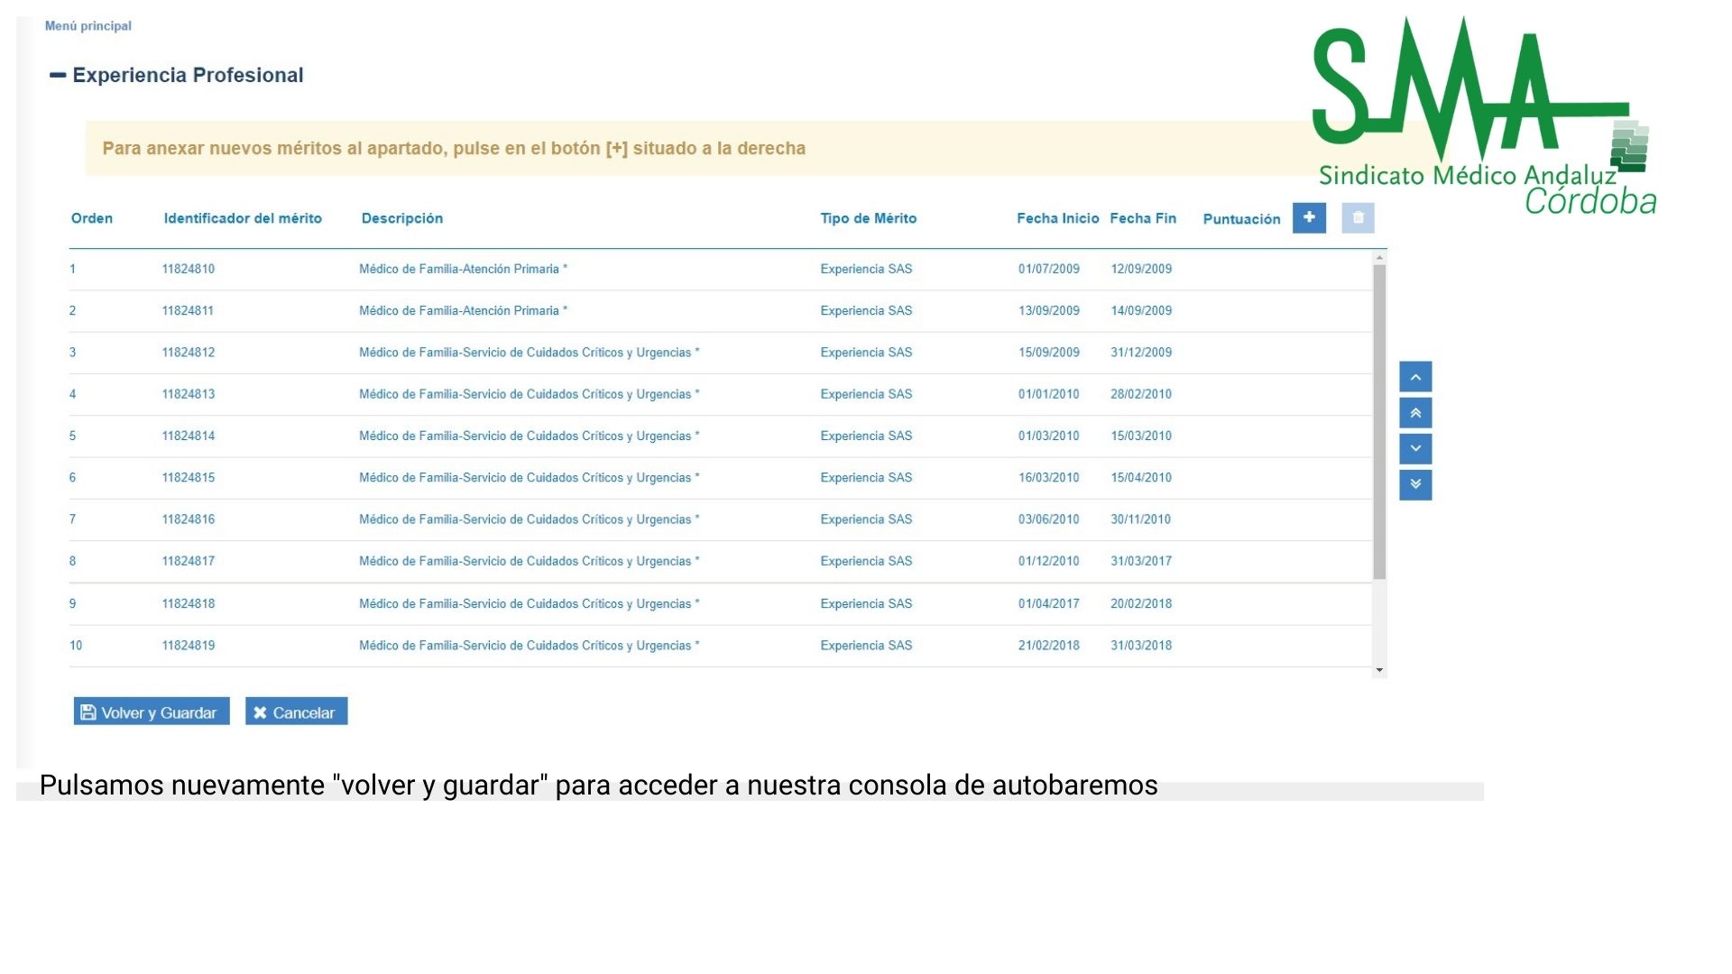This screenshot has width=1732, height=974.
Task: Move selected row to bottom
Action: (1415, 485)
